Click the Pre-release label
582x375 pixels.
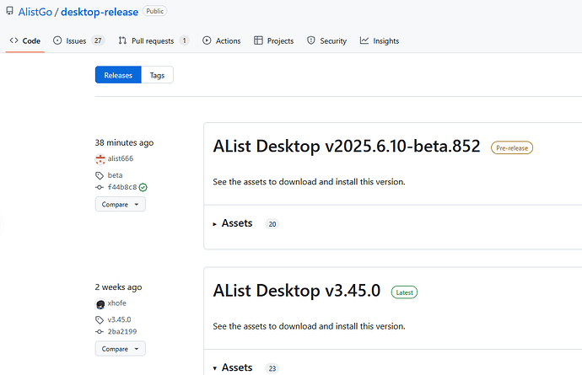tap(512, 147)
